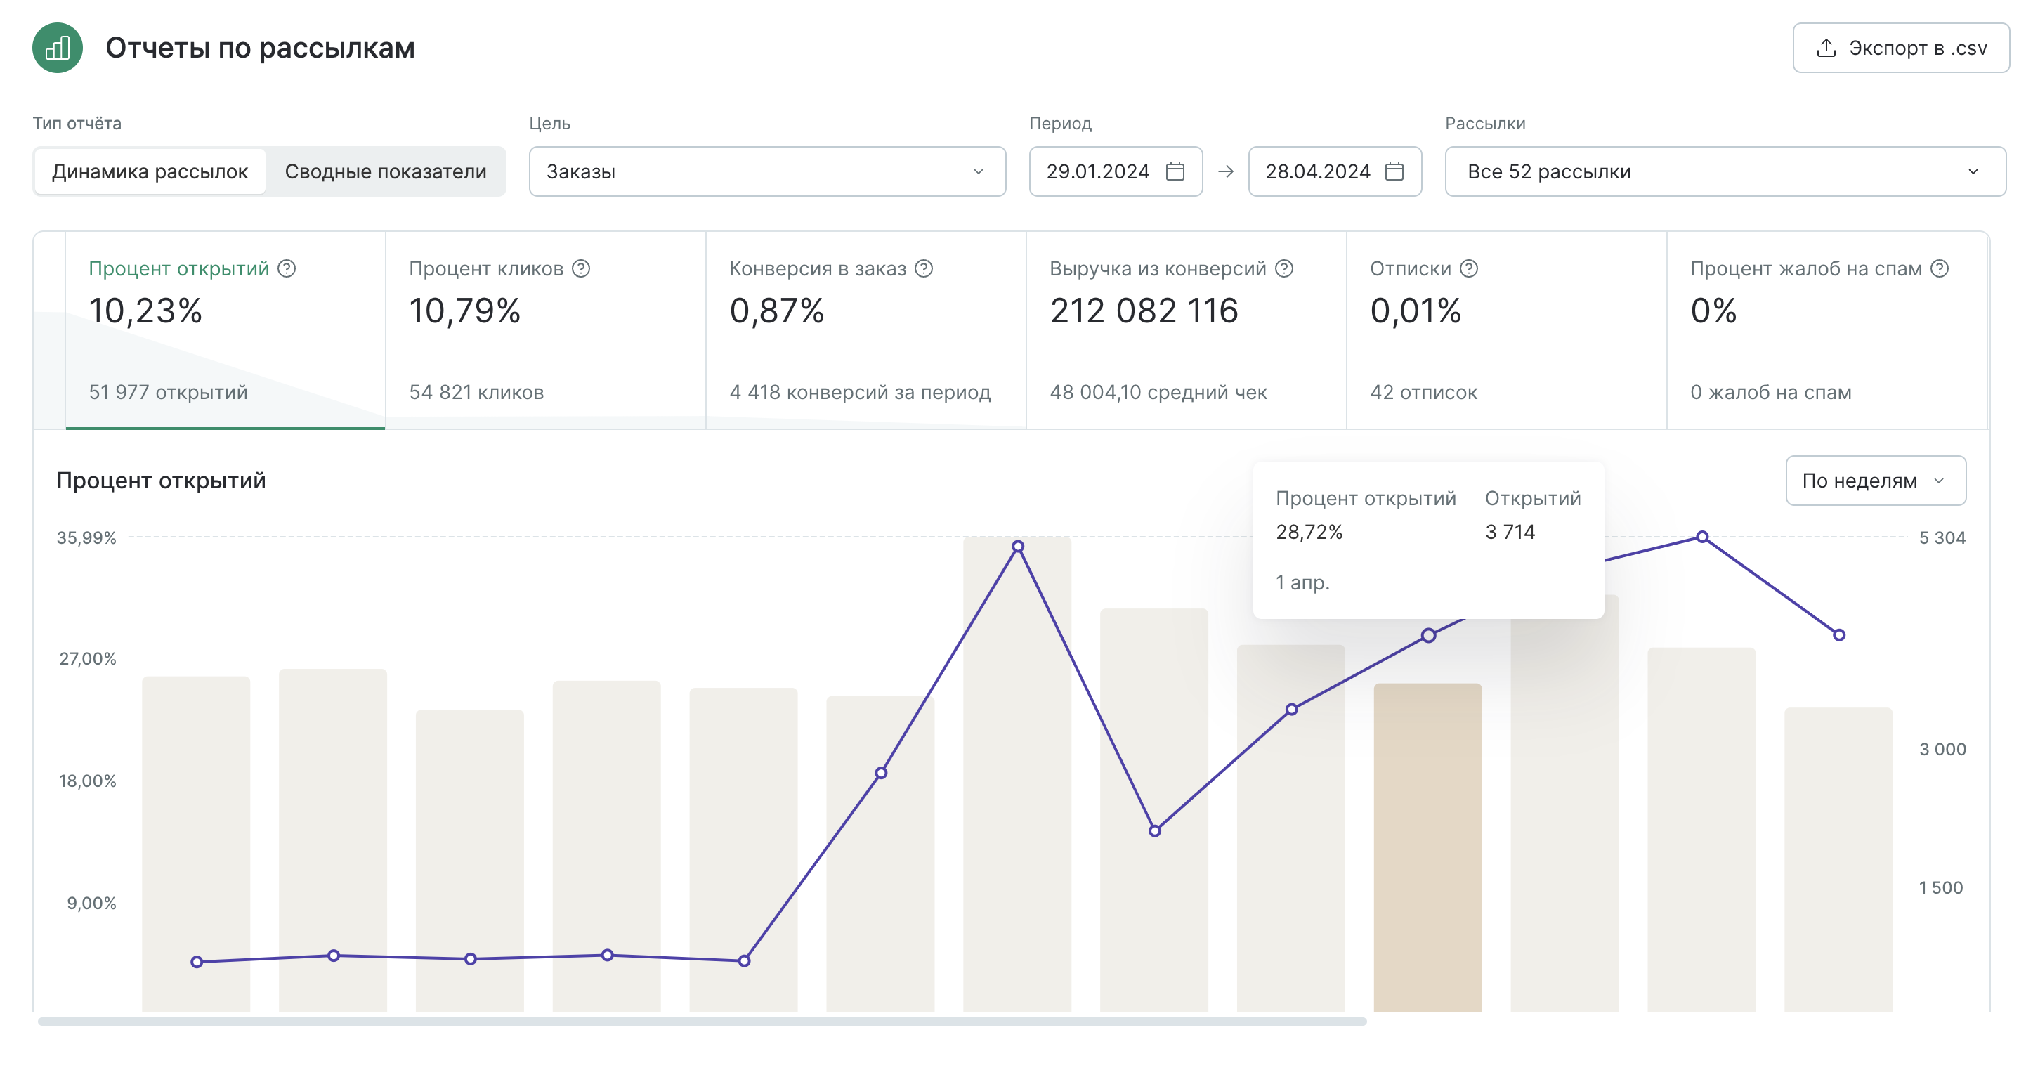This screenshot has height=1089, width=2026.
Task: Click the help icon next to Процент открытий
Action: (287, 268)
